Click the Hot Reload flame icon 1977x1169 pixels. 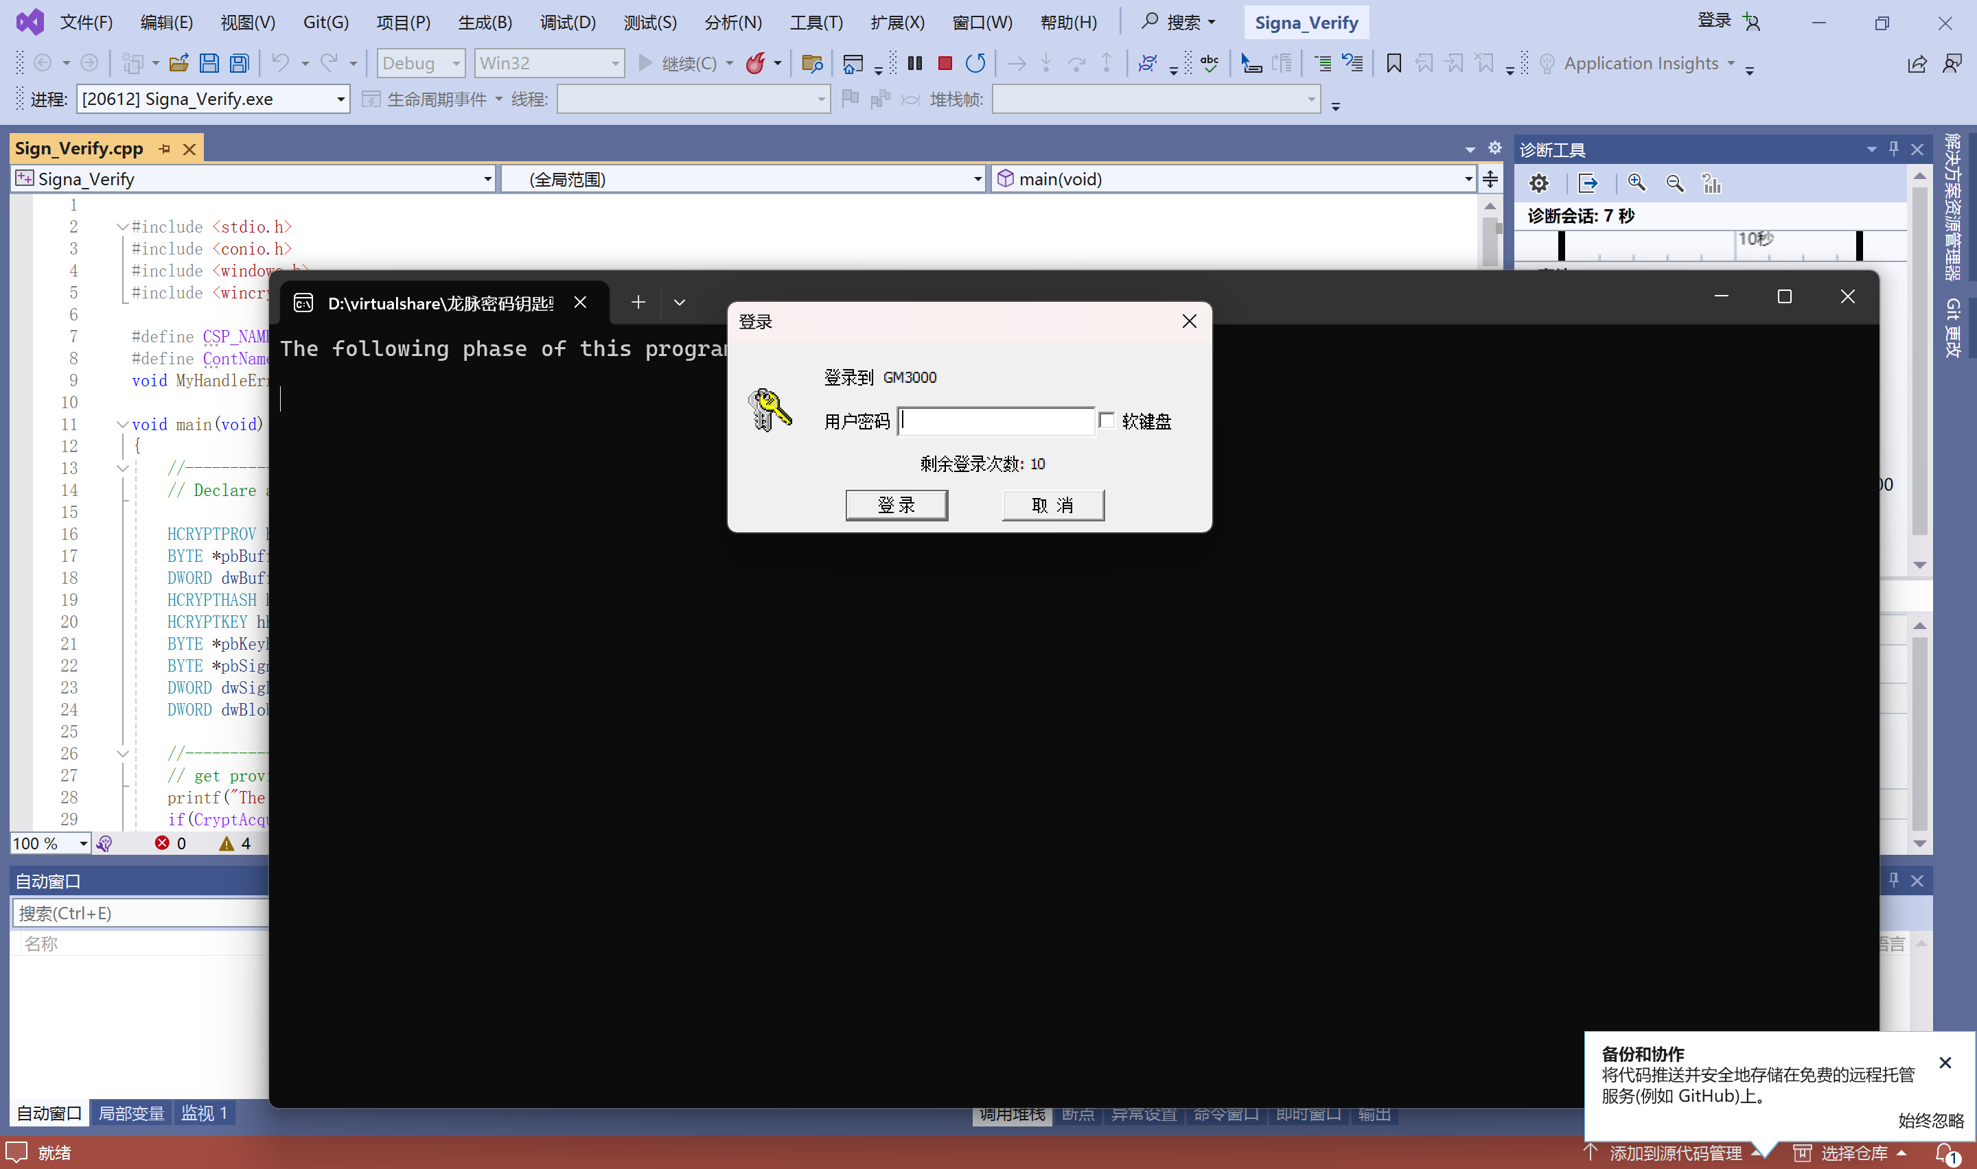[755, 63]
